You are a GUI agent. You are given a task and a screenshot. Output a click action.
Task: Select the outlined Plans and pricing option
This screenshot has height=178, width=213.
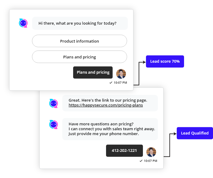(79, 57)
